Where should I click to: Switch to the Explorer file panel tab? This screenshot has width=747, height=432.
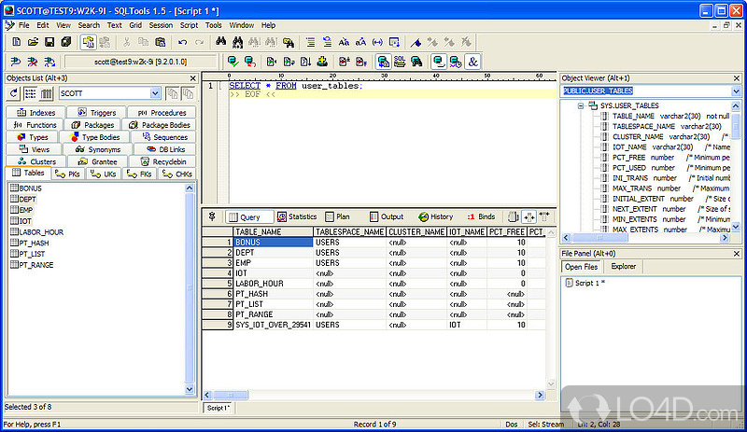623,267
